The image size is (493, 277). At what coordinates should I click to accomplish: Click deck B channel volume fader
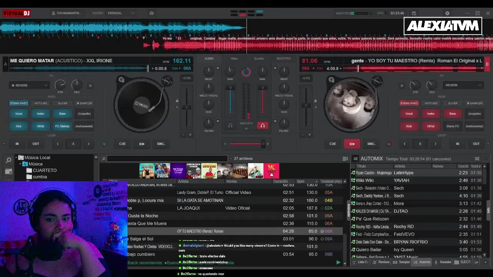263,101
